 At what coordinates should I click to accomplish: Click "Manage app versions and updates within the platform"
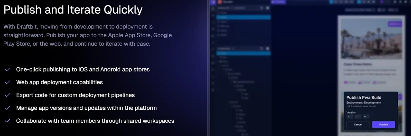[86, 108]
